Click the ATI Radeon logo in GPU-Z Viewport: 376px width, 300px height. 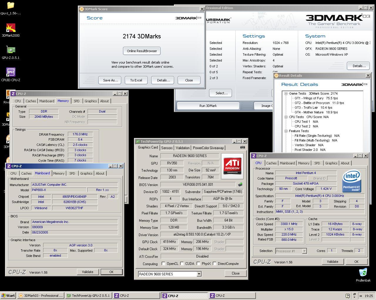point(232,166)
